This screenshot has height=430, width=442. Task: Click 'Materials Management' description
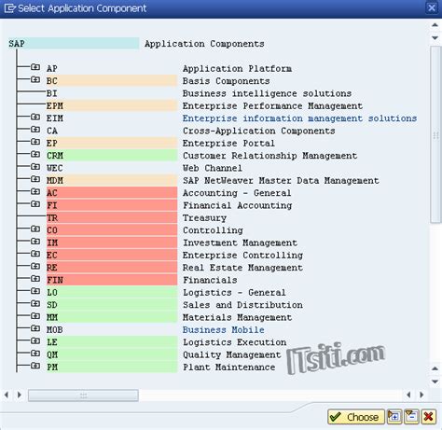(237, 317)
